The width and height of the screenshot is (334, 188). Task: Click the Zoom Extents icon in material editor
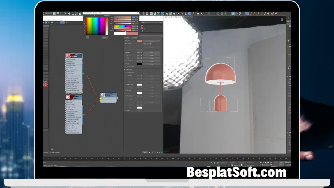158,152
